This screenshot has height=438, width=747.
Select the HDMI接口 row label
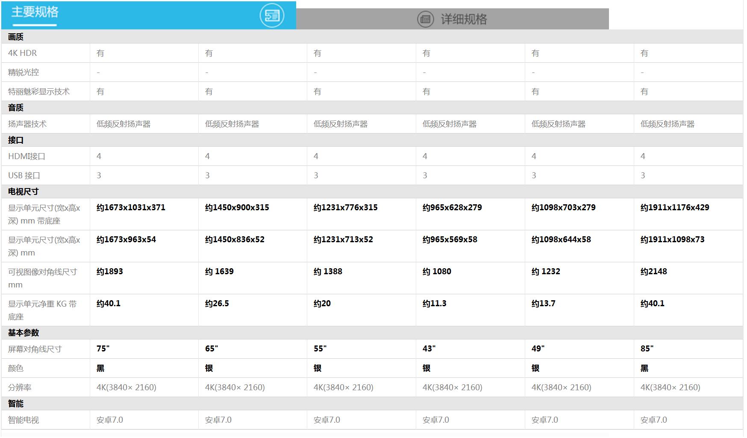click(x=26, y=157)
